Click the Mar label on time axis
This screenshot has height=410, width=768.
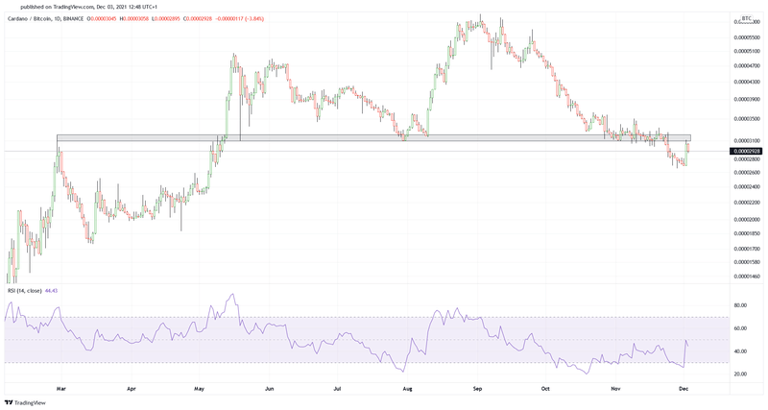(61, 389)
